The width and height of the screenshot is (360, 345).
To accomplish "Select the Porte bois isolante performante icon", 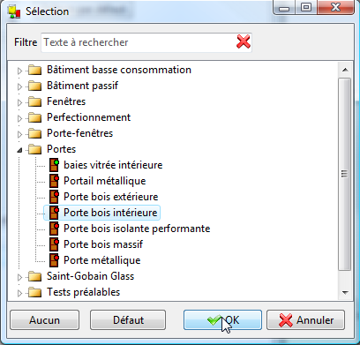I will 54,229.
